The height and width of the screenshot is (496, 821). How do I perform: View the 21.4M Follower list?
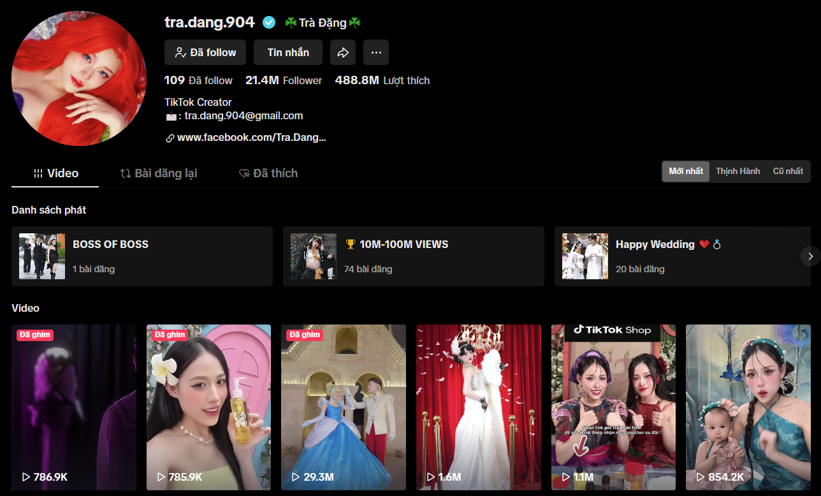click(x=284, y=80)
